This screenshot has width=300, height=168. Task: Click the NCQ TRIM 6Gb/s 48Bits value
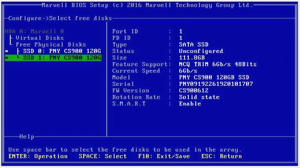(218, 64)
